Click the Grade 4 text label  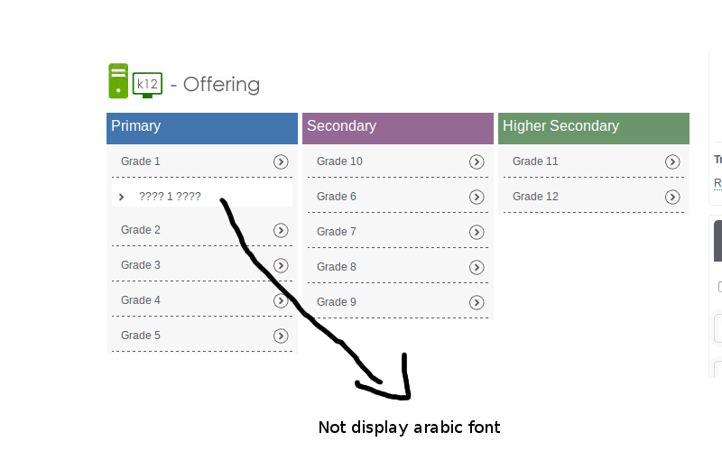point(141,300)
